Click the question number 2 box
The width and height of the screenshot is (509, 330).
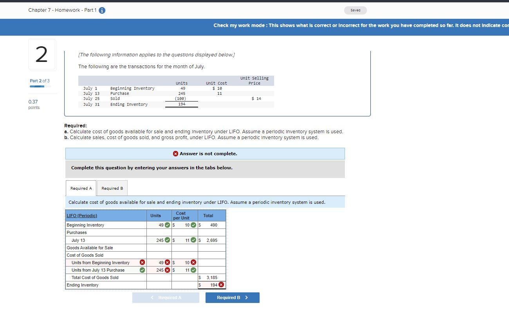(42, 54)
